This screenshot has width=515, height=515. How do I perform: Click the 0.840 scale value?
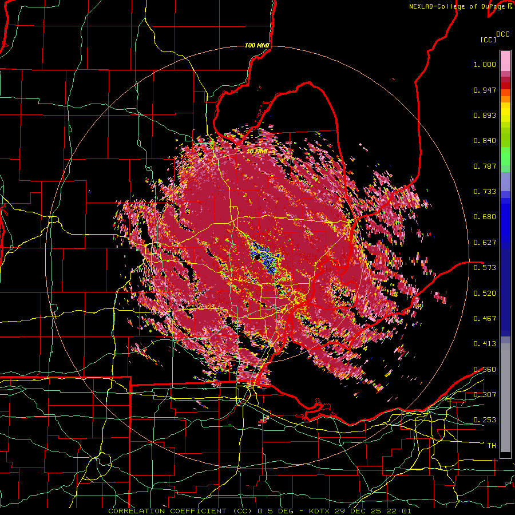[485, 141]
